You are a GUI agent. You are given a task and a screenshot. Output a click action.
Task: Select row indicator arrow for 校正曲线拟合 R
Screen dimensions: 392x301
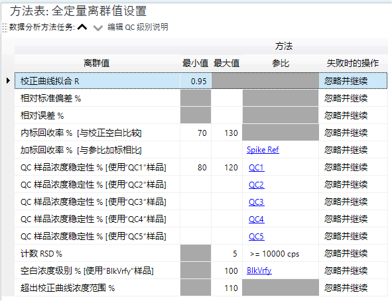pos(8,81)
